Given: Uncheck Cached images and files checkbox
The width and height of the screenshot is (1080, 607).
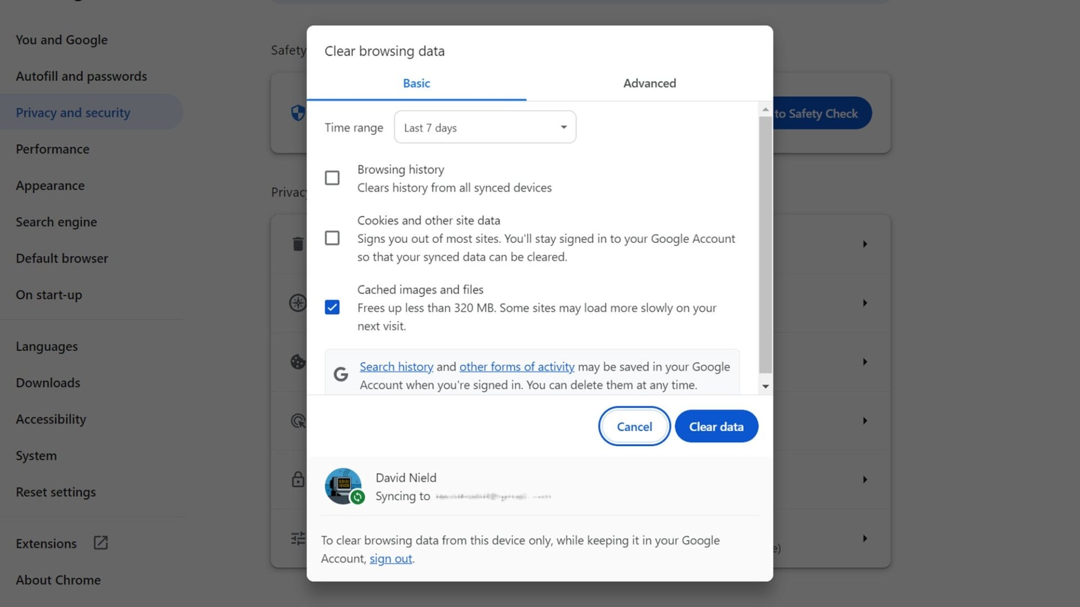Looking at the screenshot, I should click(x=332, y=307).
